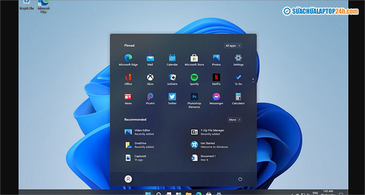Image resolution: width=365 pixels, height=195 pixels.
Task: Click the ENG language indicator
Action: (x=315, y=193)
